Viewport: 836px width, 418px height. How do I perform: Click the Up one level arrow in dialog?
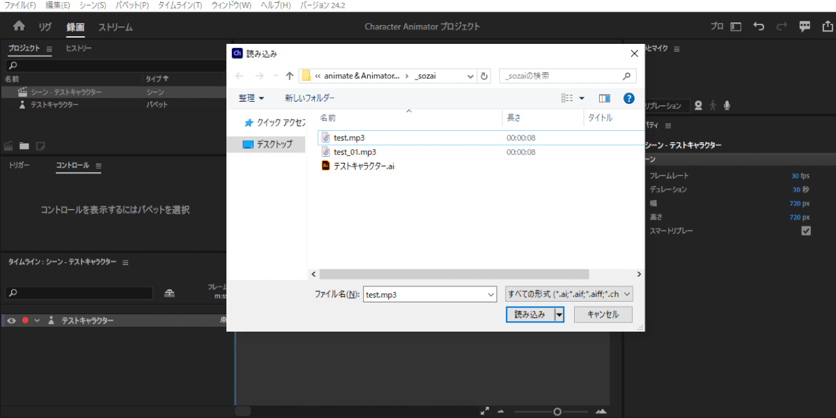(x=290, y=76)
